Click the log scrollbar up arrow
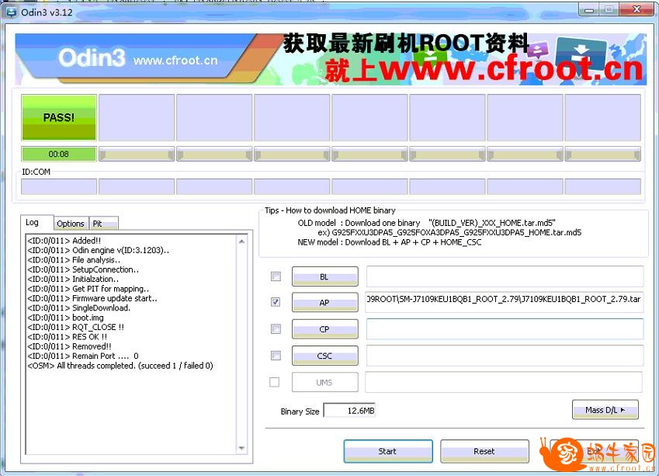This screenshot has height=476, width=659. point(241,241)
